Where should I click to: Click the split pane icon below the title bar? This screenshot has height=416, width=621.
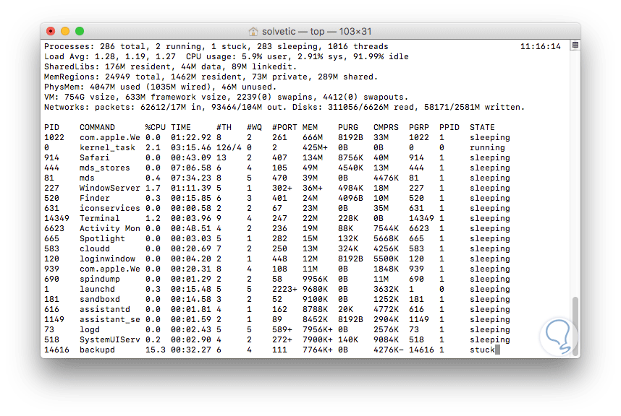(x=575, y=45)
